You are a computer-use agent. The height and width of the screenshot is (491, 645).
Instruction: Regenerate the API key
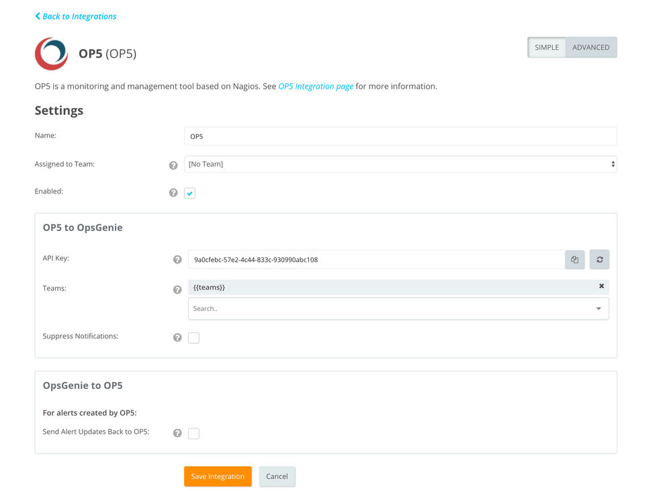click(599, 259)
